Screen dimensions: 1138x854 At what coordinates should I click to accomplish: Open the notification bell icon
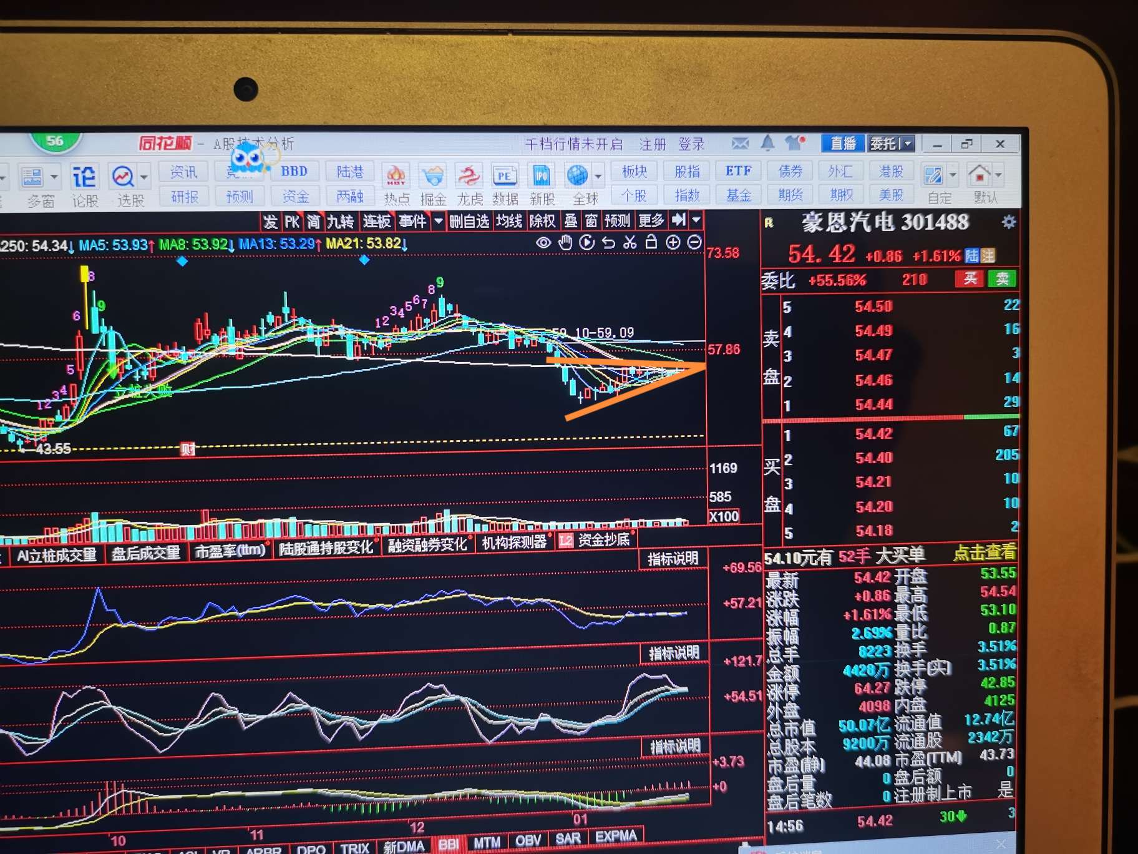point(767,143)
